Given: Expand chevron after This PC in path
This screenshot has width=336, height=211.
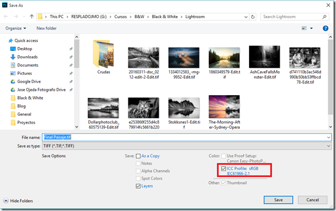Looking at the screenshot, I should coord(67,17).
